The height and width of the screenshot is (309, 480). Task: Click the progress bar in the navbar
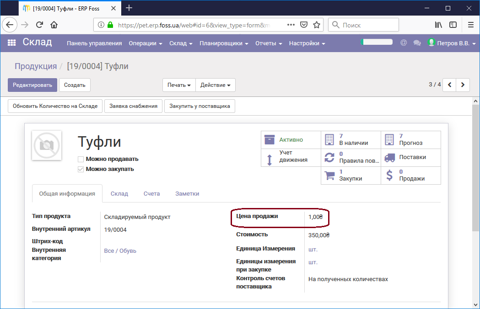coord(377,42)
